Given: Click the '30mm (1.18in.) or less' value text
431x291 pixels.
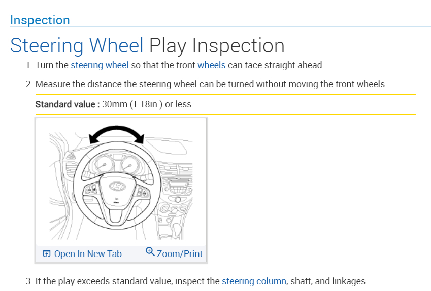Looking at the screenshot, I should tap(147, 104).
